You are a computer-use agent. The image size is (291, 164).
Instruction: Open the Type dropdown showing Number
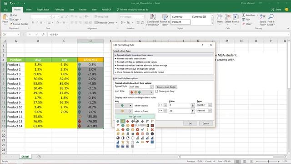click(210, 105)
